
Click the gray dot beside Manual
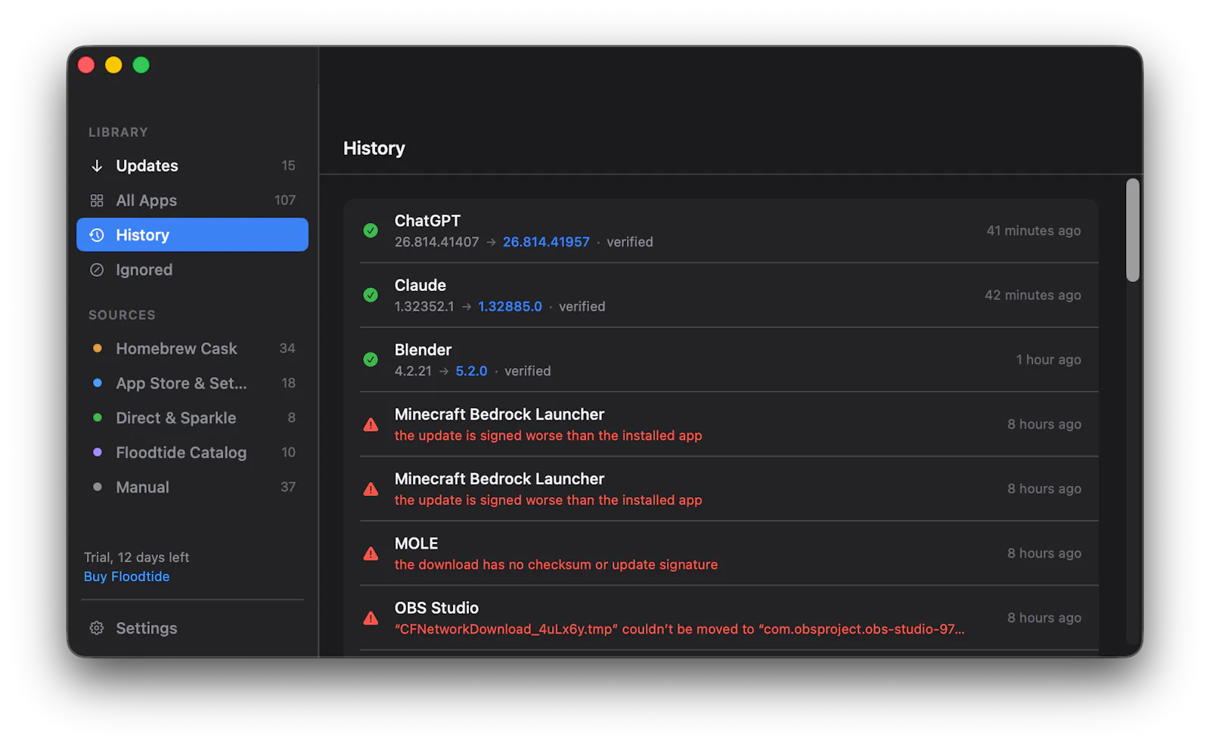[x=97, y=488]
